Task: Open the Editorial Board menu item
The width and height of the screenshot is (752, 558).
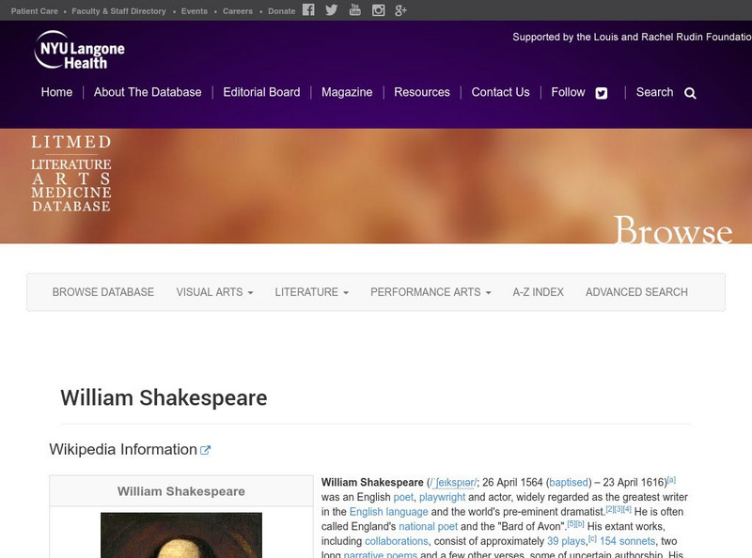Action: pos(261,92)
